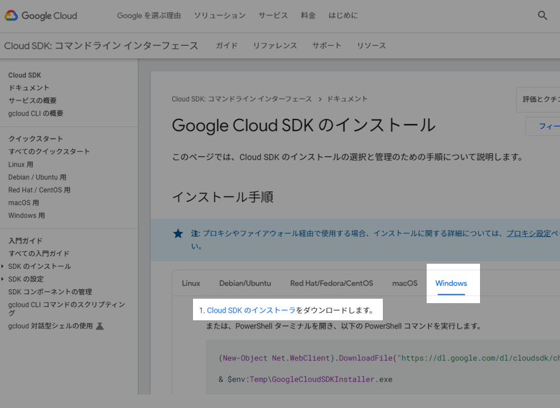
Task: Open SDK の設定 sidebar entry
Action: (25, 279)
